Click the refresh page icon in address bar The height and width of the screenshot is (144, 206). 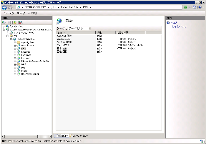click(185, 7)
